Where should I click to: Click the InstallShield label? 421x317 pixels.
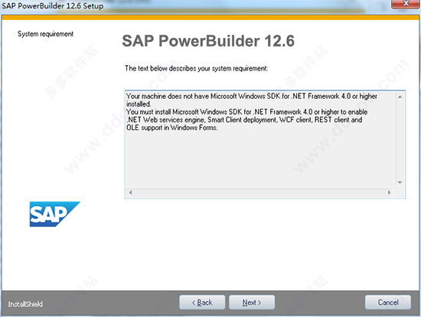coord(25,304)
